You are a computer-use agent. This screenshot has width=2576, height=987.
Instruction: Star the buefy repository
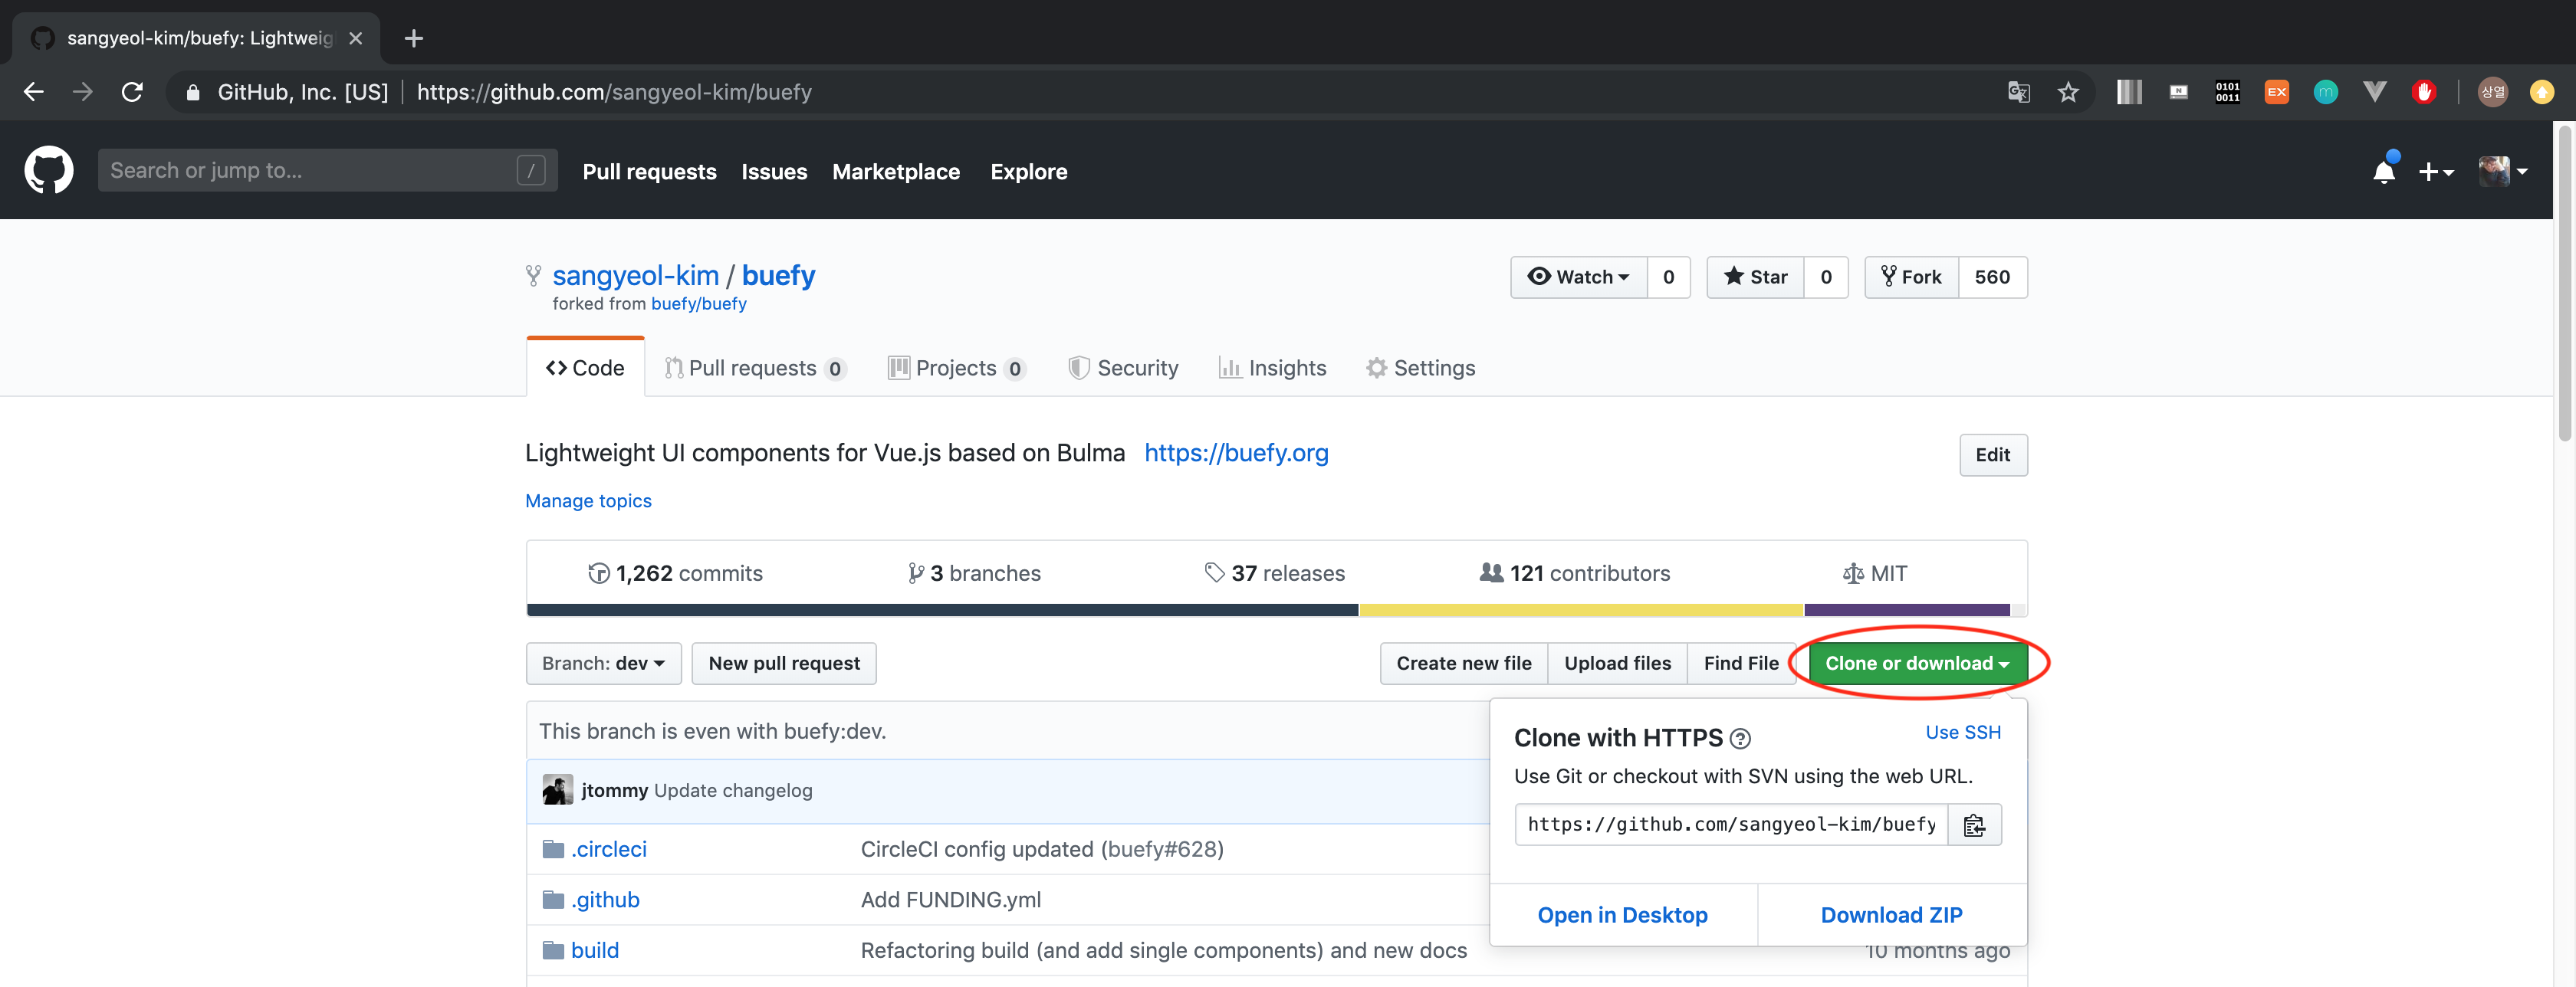pos(1755,277)
